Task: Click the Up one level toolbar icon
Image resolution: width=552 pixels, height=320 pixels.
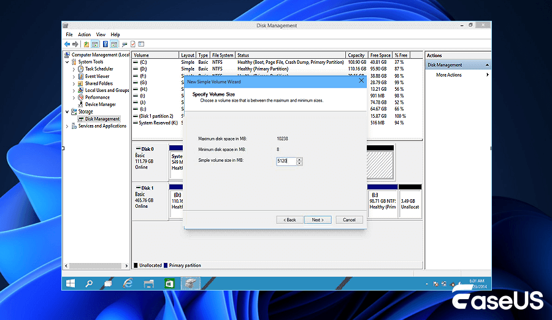Action: [x=86, y=44]
